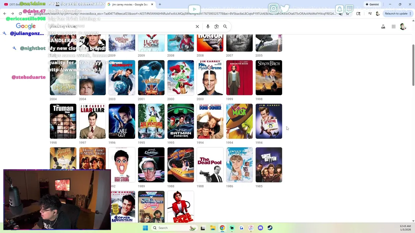Open Me, Myself & Irene poster

point(210,78)
